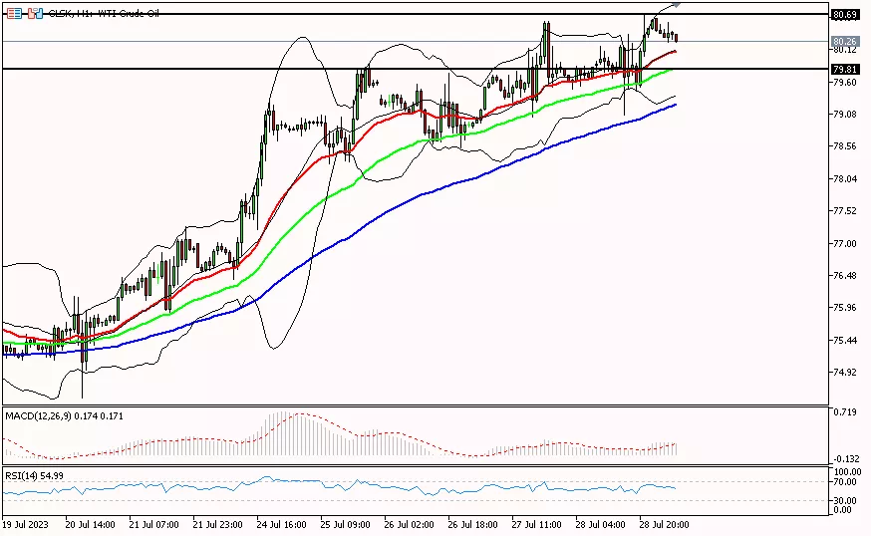
Task: Click the 24 Jul 16:00 time label
Action: pyautogui.click(x=282, y=524)
